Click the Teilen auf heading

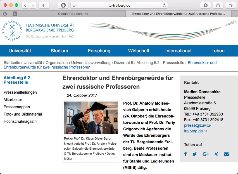click(x=193, y=145)
